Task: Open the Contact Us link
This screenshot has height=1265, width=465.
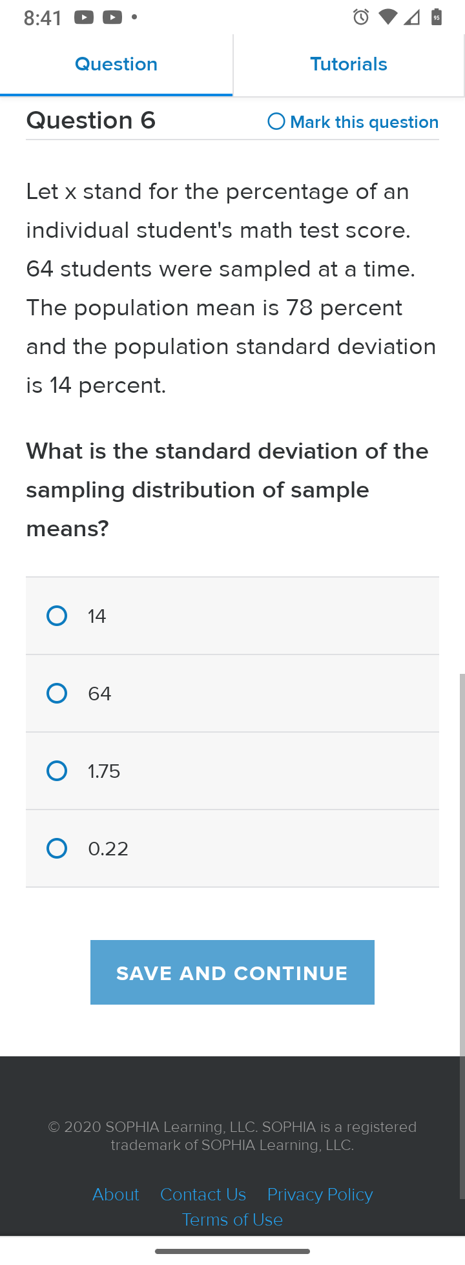Action: [203, 1195]
